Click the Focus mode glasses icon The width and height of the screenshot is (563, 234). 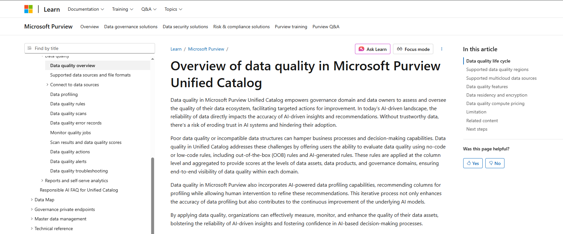(x=399, y=49)
